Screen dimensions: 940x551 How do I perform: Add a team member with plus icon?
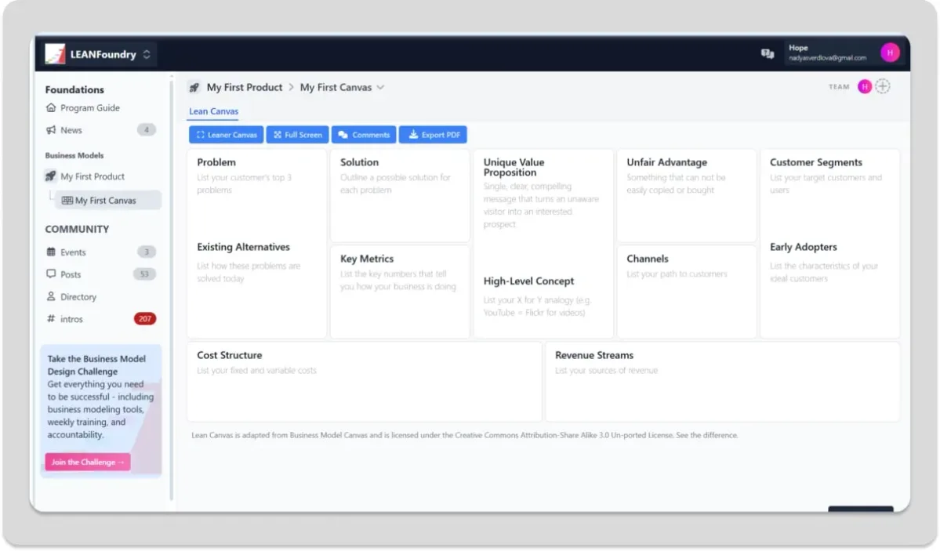coord(883,87)
